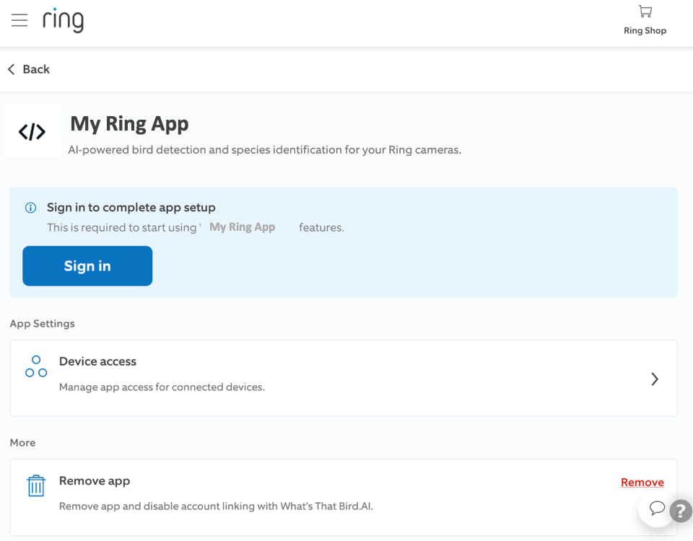Click the bold My Ring App text in banner

click(x=243, y=227)
